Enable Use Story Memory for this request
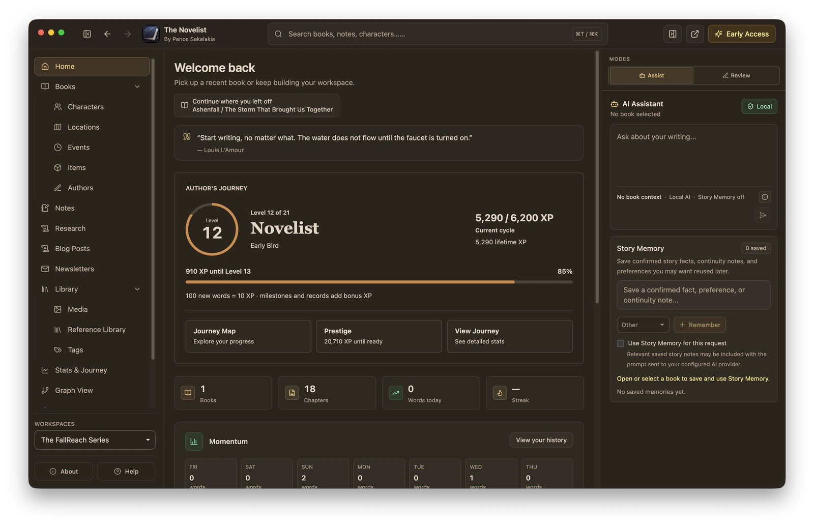This screenshot has height=526, width=814. coord(620,343)
